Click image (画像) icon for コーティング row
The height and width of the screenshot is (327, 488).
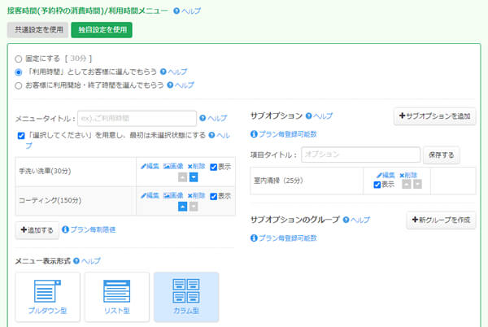pyautogui.click(x=172, y=195)
